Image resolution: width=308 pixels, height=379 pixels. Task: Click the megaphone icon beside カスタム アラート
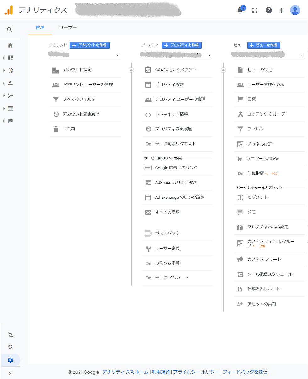point(240,259)
